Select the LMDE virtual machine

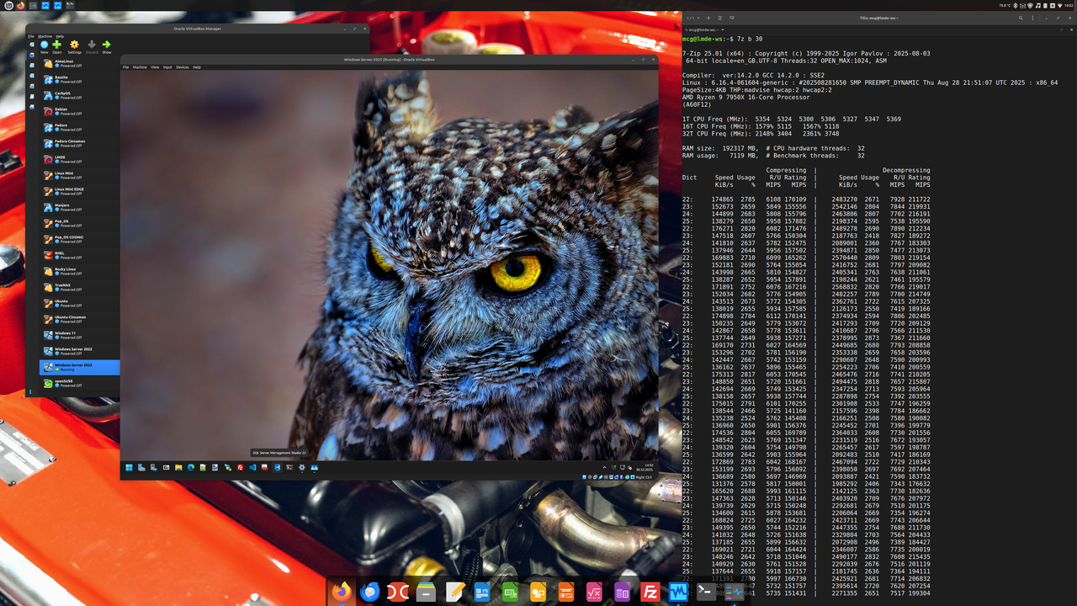(x=79, y=159)
